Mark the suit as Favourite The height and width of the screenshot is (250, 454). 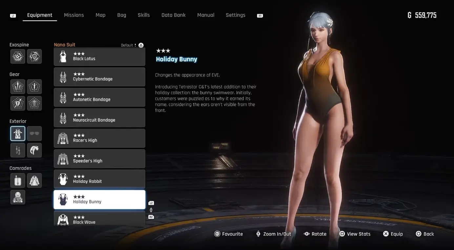click(229, 234)
